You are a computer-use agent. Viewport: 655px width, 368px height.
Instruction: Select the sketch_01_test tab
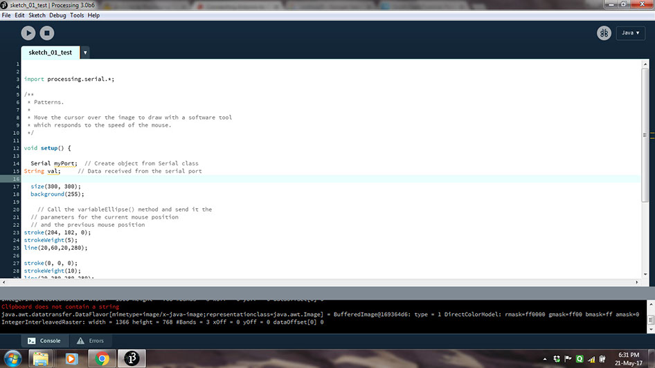click(x=50, y=53)
